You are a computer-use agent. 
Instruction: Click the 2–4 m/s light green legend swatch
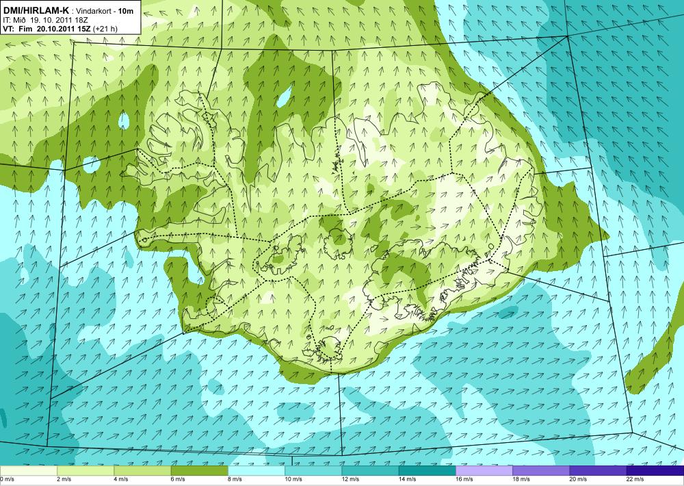pyautogui.click(x=85, y=471)
